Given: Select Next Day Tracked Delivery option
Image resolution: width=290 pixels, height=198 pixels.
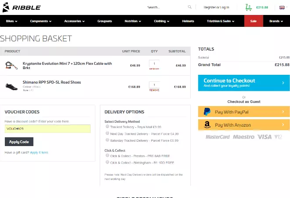Looking at the screenshot, I should tap(107, 133).
